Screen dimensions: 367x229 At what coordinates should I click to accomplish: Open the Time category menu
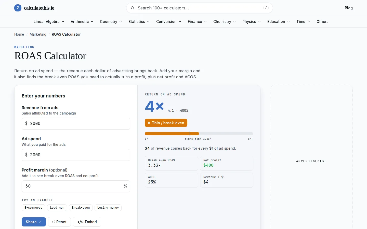[x=303, y=22]
